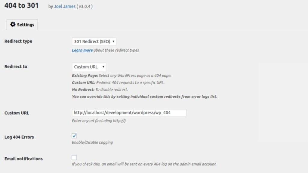308x173 pixels.
Task: Visit Joel James author link
Action: [65, 7]
